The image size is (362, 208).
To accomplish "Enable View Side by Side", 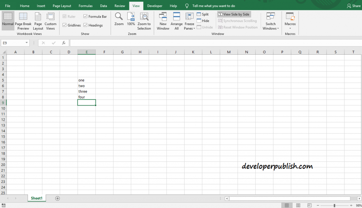I will coord(234,14).
